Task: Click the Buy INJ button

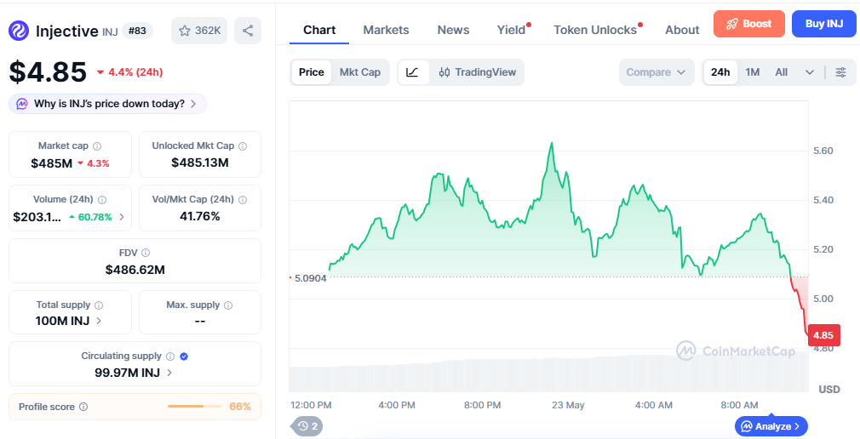Action: [x=824, y=24]
